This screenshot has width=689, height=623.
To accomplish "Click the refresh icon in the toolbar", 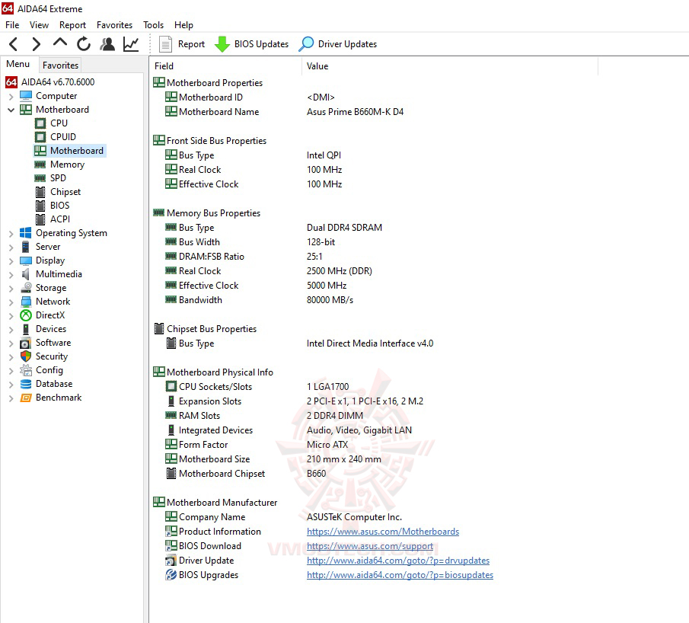I will click(84, 43).
